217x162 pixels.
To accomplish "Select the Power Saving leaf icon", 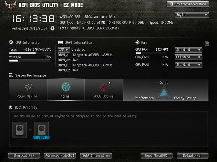I will click(28, 87).
